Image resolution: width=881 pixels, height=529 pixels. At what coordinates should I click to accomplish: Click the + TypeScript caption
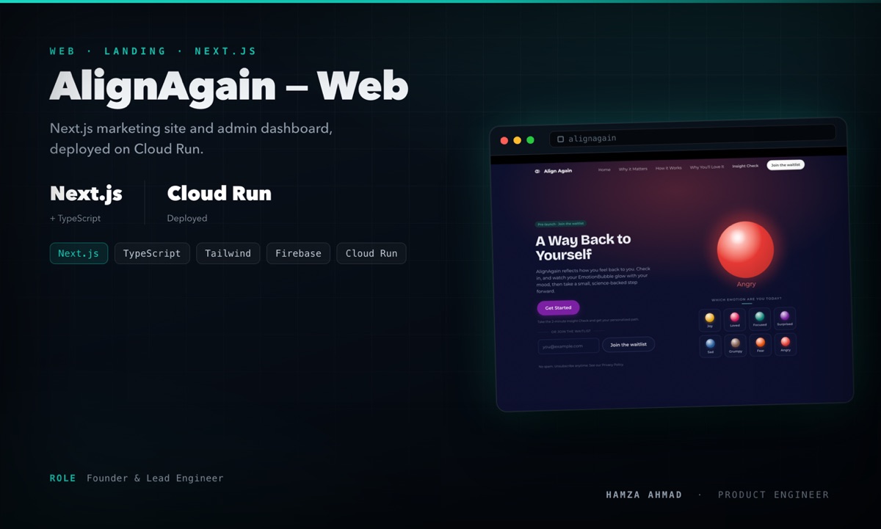(76, 218)
